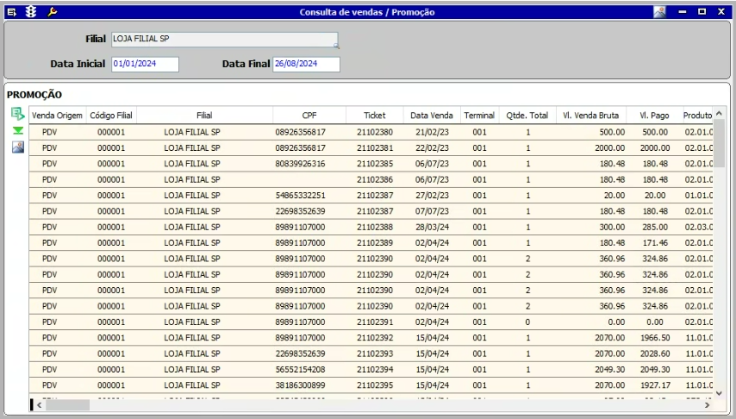Select ticket cell 21102395
736x419 pixels.
tap(375, 385)
